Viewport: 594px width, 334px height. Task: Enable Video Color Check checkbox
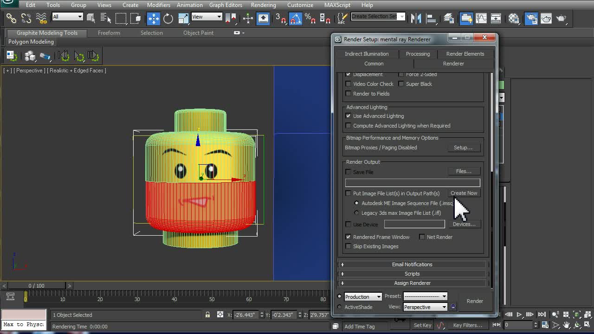(348, 84)
